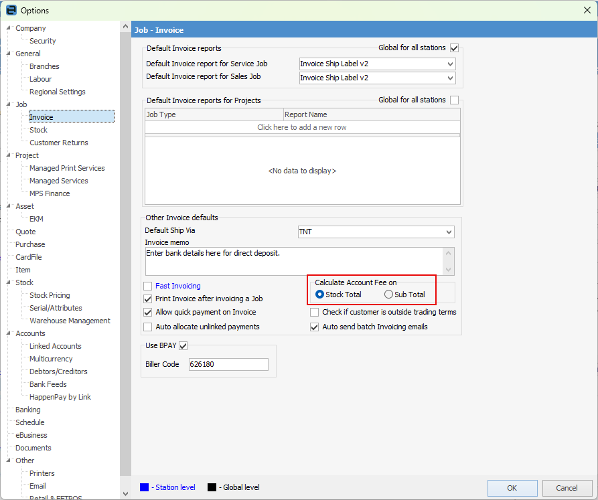Click here to add a new row
598x500 pixels.
pos(302,127)
